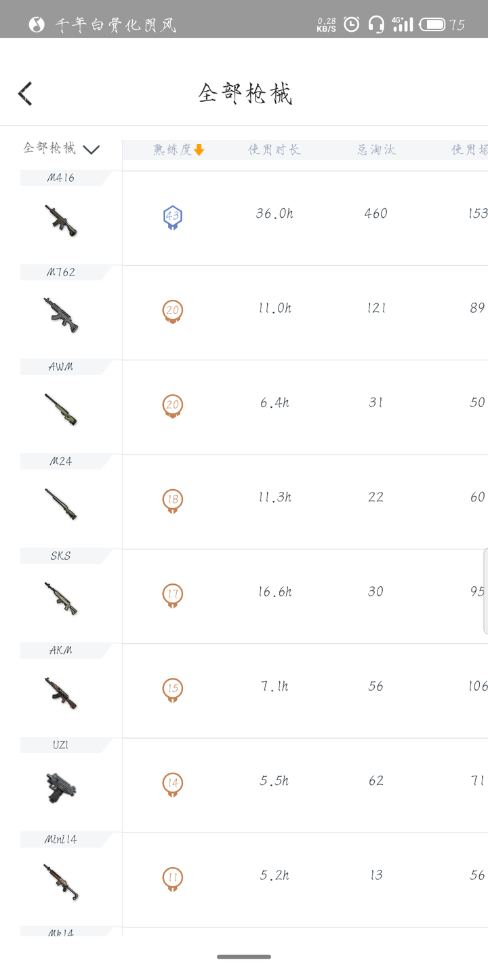Select the Mini14 rifle icon
Viewport: 488px width, 977px height.
pyautogui.click(x=61, y=882)
